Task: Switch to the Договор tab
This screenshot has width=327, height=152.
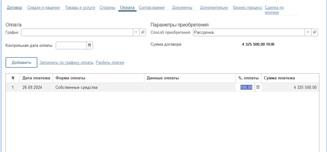Action: [15, 7]
